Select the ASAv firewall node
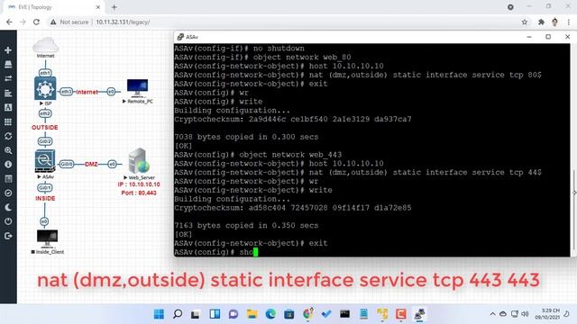 45,161
